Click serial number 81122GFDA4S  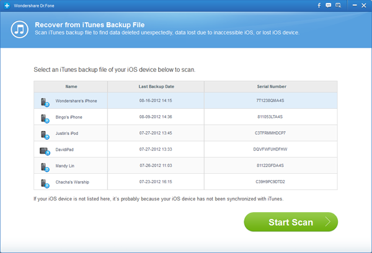pos(270,165)
